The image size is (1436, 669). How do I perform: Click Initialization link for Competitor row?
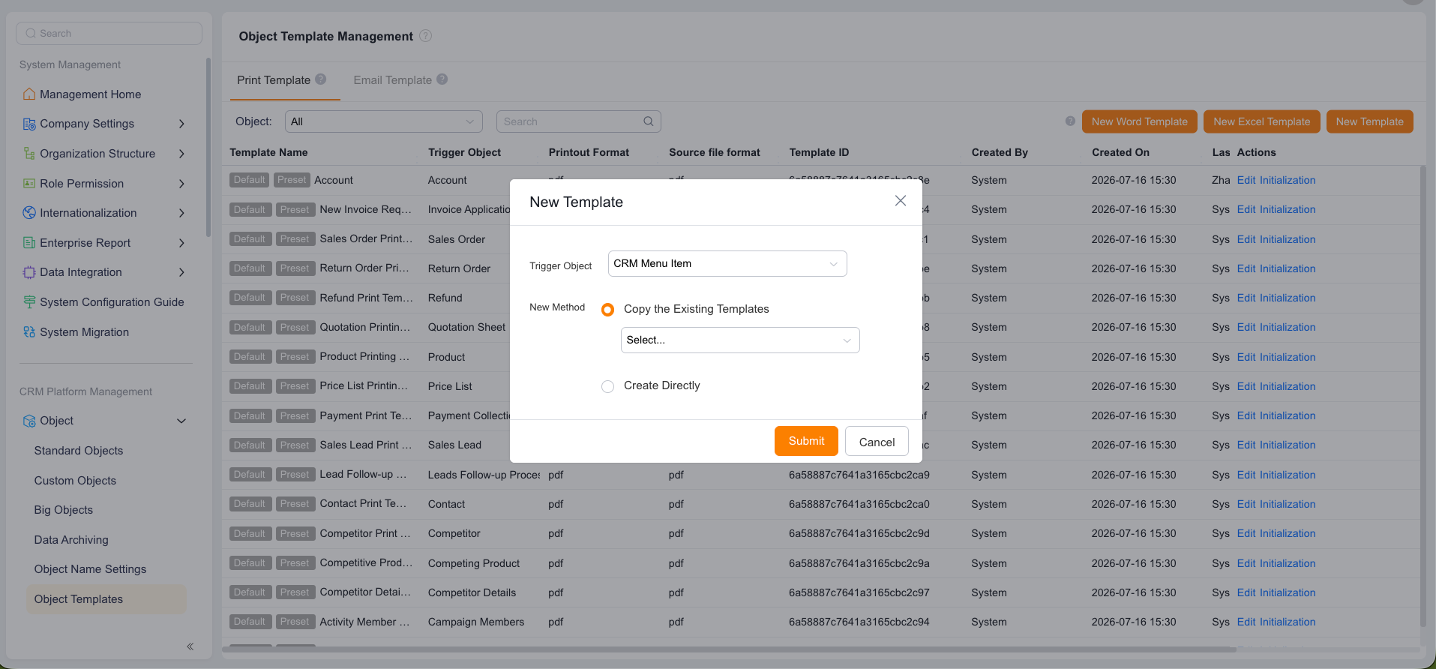1288,533
